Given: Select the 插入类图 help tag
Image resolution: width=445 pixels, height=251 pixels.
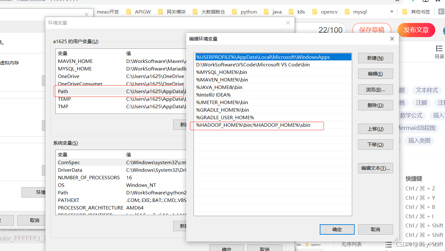Looking at the screenshot, I should pyautogui.click(x=419, y=141).
